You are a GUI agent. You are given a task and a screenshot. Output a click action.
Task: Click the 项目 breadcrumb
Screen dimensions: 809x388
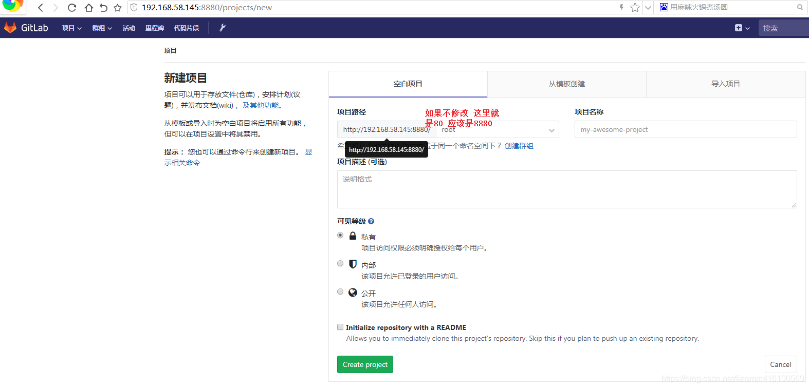pos(170,50)
